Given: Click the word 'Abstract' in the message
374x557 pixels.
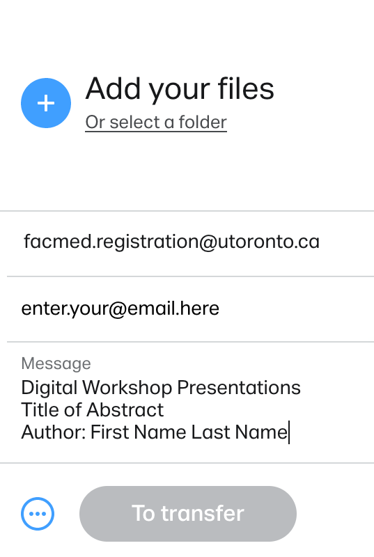Looking at the screenshot, I should pyautogui.click(x=125, y=409).
